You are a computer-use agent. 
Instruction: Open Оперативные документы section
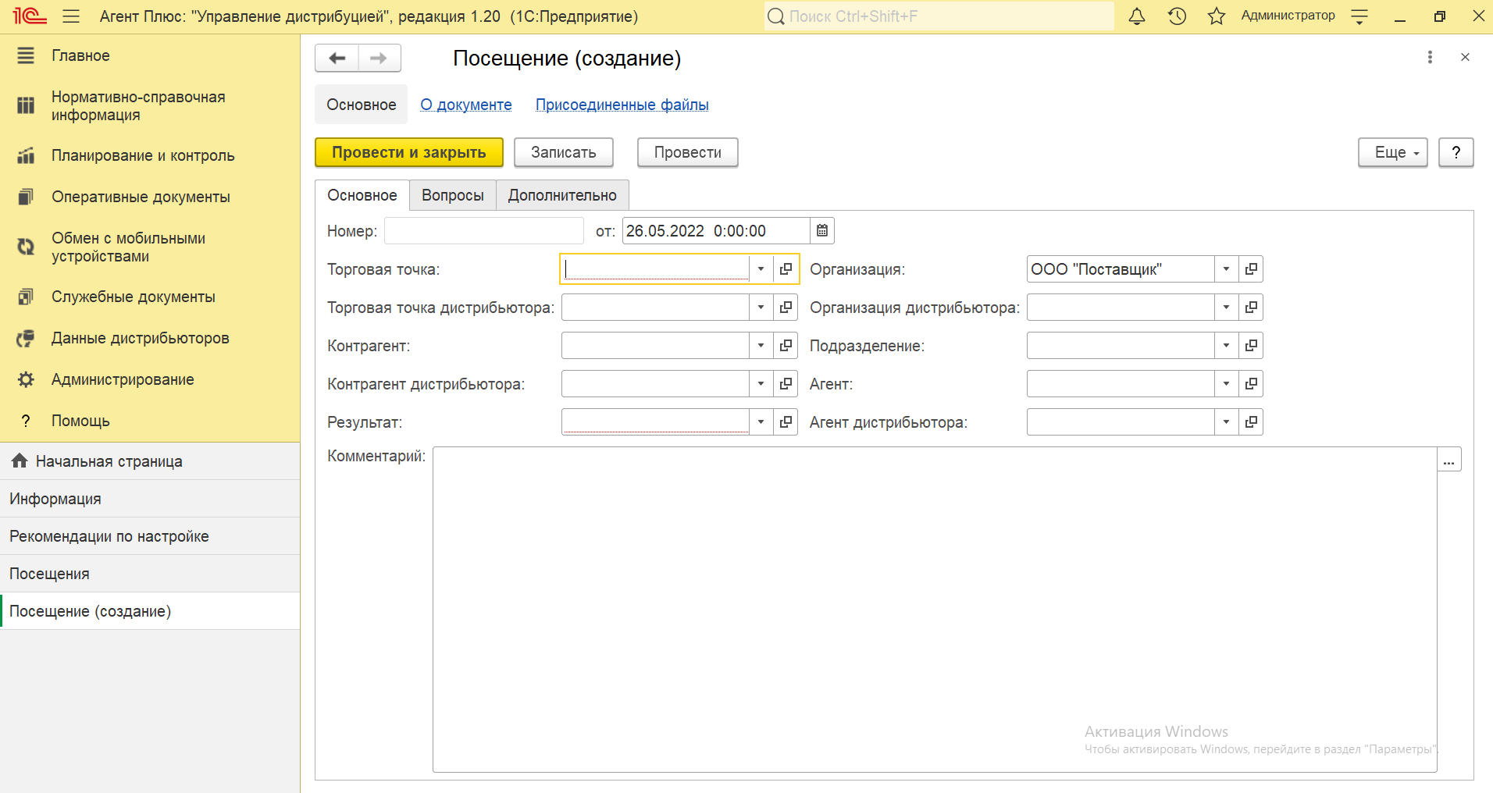pos(150,197)
